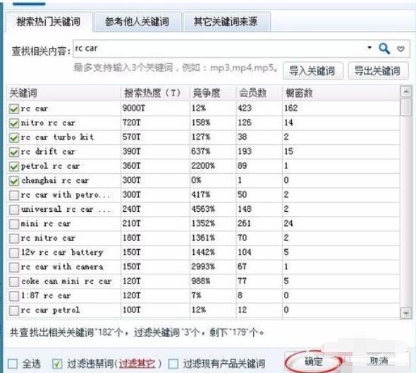Uncheck the 'chenghai rc car' checkbox

coord(14,181)
